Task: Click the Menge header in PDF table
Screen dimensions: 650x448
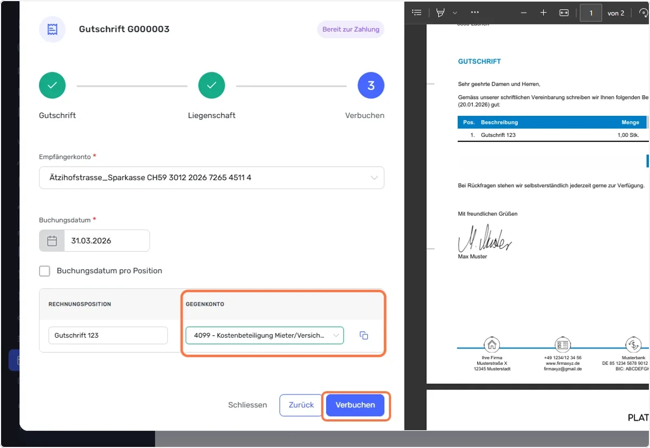Action: 630,122
